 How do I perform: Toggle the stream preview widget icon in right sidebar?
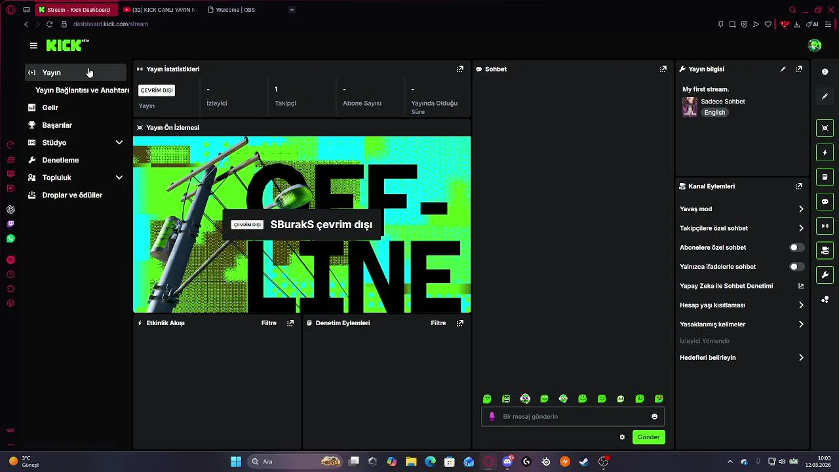point(825,128)
